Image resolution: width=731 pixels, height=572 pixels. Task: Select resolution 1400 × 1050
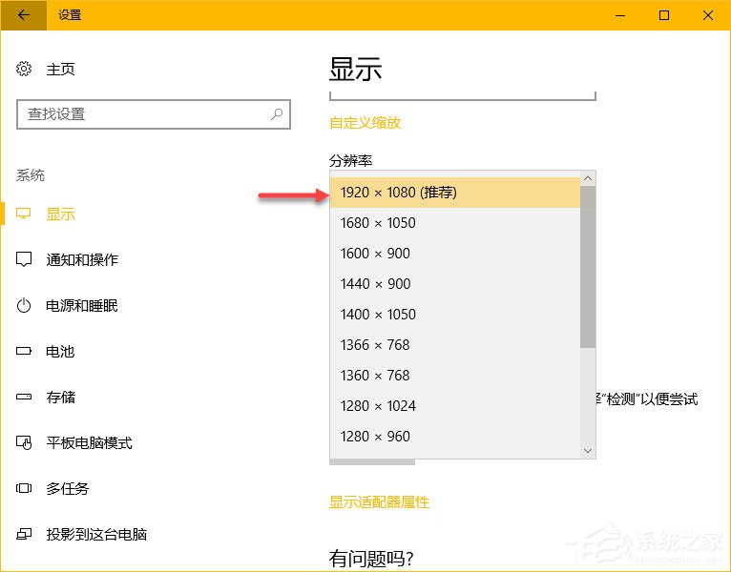click(455, 315)
